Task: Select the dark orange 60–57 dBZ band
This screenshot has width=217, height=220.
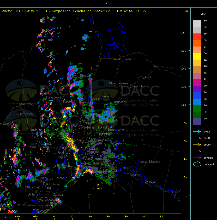Action: point(197,43)
